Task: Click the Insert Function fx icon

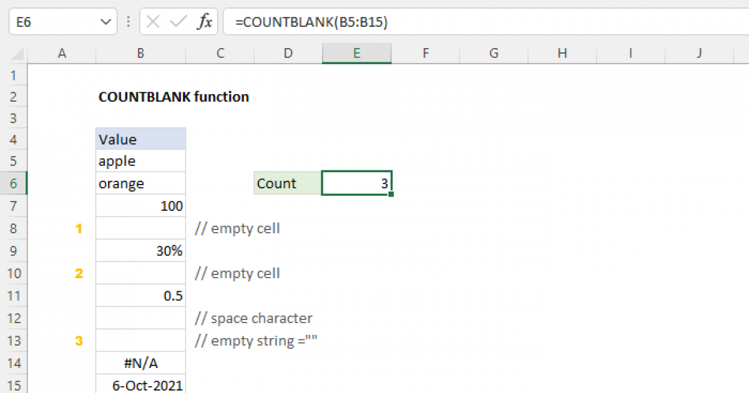Action: click(205, 22)
